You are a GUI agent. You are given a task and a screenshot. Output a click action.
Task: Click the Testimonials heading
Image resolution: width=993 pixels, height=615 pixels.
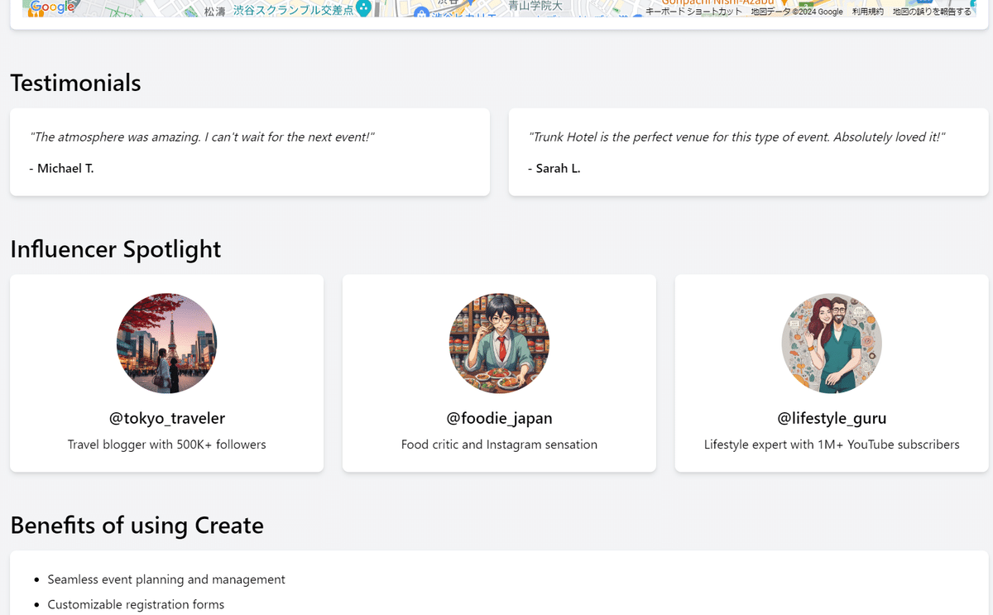[75, 83]
